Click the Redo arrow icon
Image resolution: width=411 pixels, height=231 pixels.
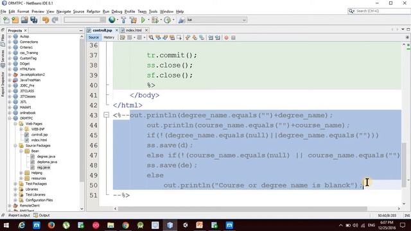click(55, 20)
